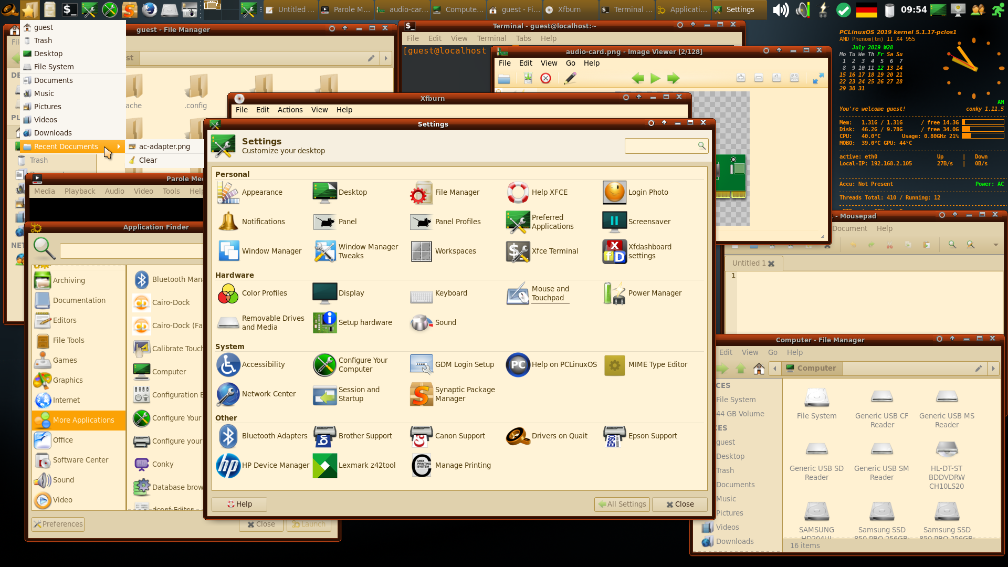Go to next image with green arrow
The height and width of the screenshot is (567, 1008).
coord(673,79)
